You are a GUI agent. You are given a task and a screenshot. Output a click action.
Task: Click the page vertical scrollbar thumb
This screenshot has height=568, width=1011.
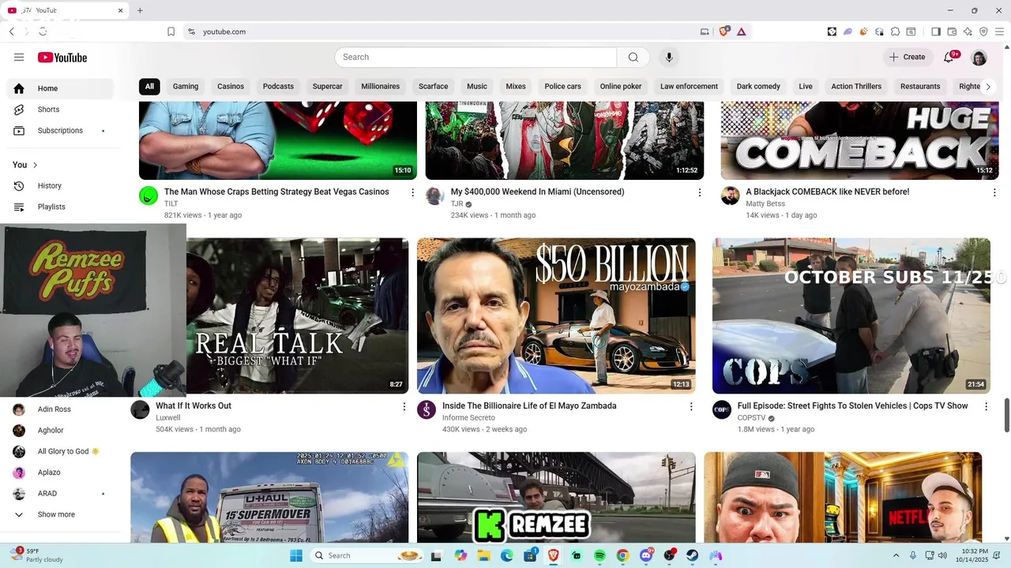pyautogui.click(x=1007, y=415)
